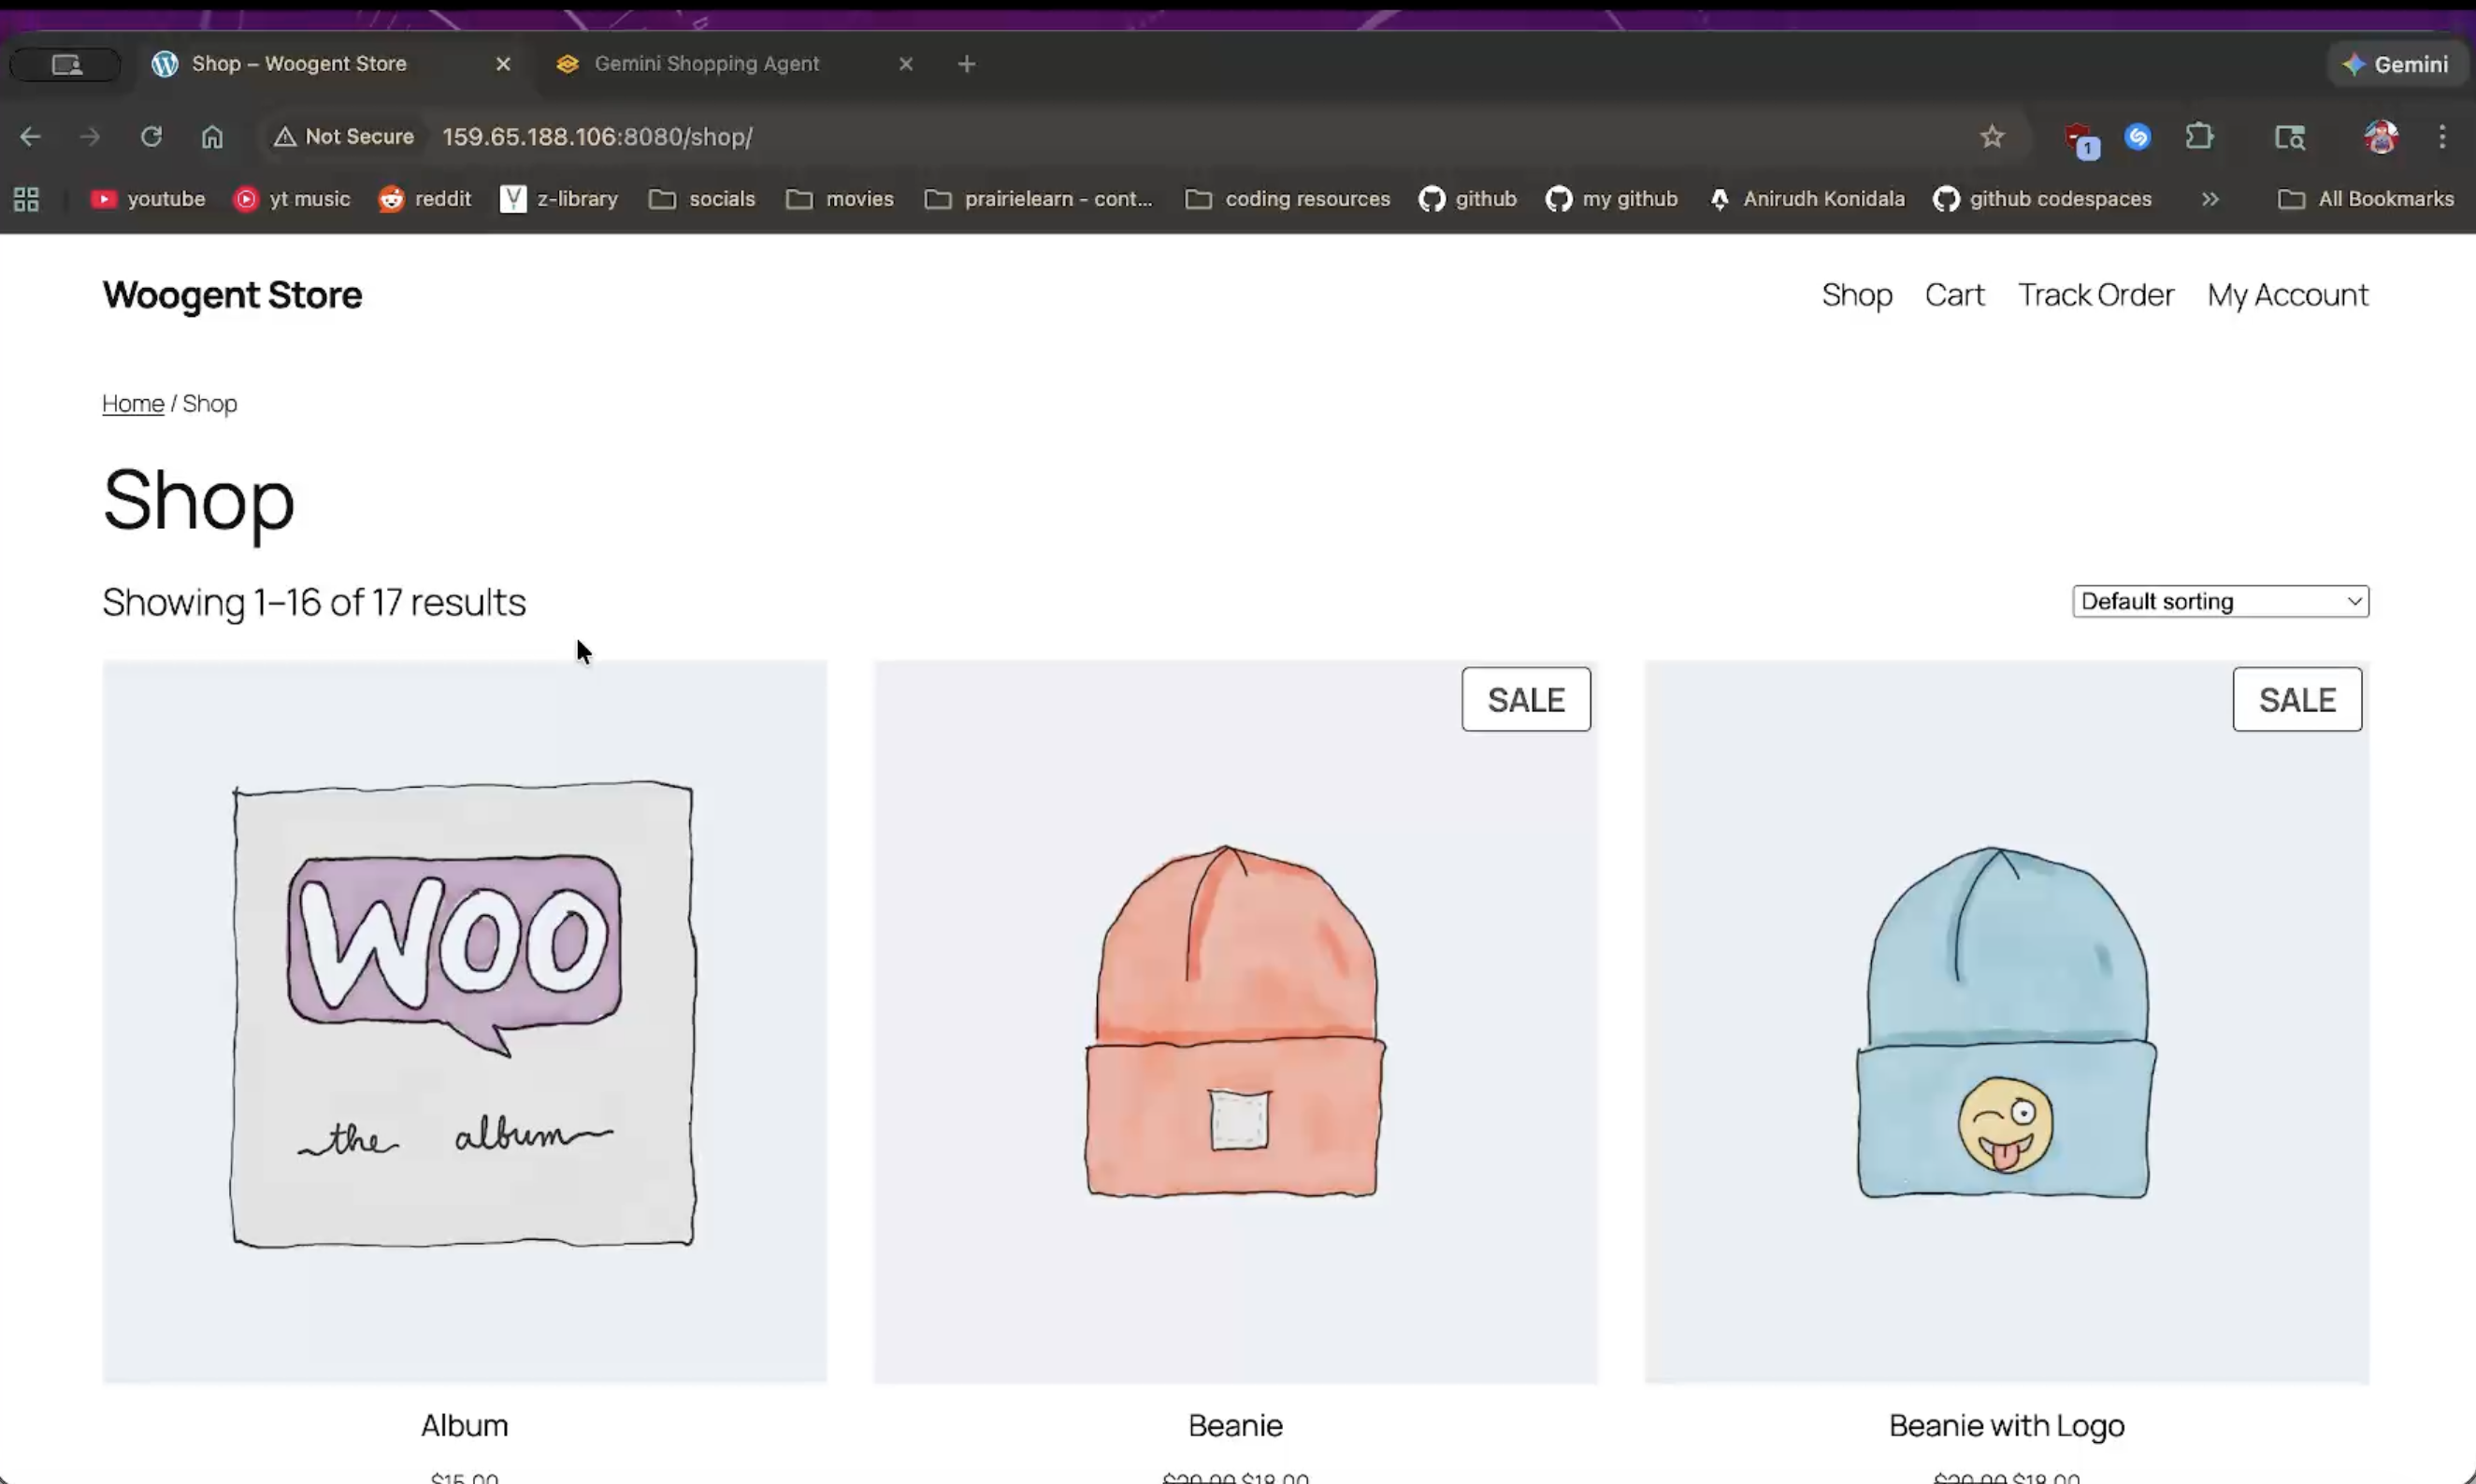This screenshot has height=1484, width=2476.
Task: Open the socials bookmark folder
Action: click(702, 199)
